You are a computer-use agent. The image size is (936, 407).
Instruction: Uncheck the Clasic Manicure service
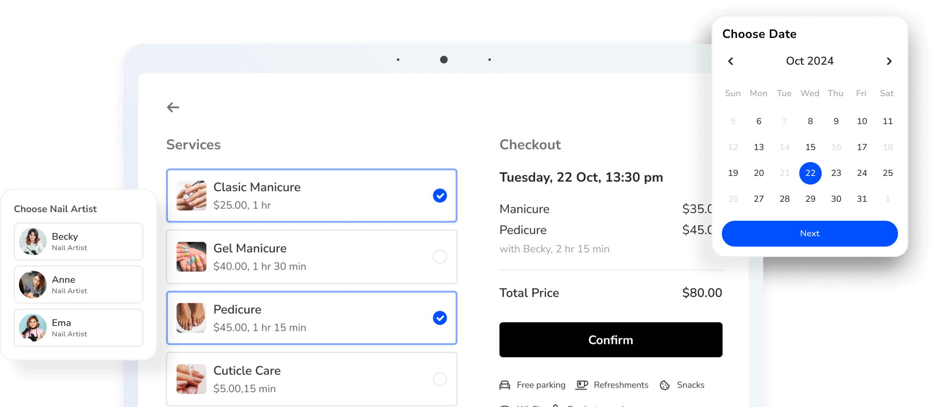[440, 196]
